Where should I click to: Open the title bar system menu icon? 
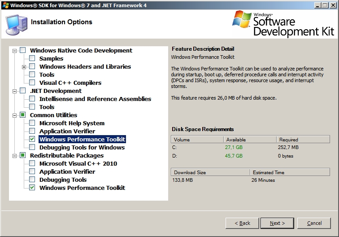(x=5, y=5)
